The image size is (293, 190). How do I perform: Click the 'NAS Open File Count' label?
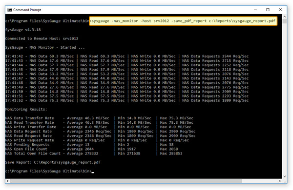(x=26, y=149)
